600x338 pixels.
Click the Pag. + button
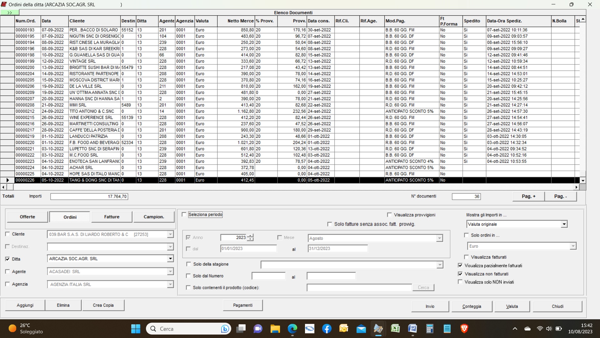(528, 196)
